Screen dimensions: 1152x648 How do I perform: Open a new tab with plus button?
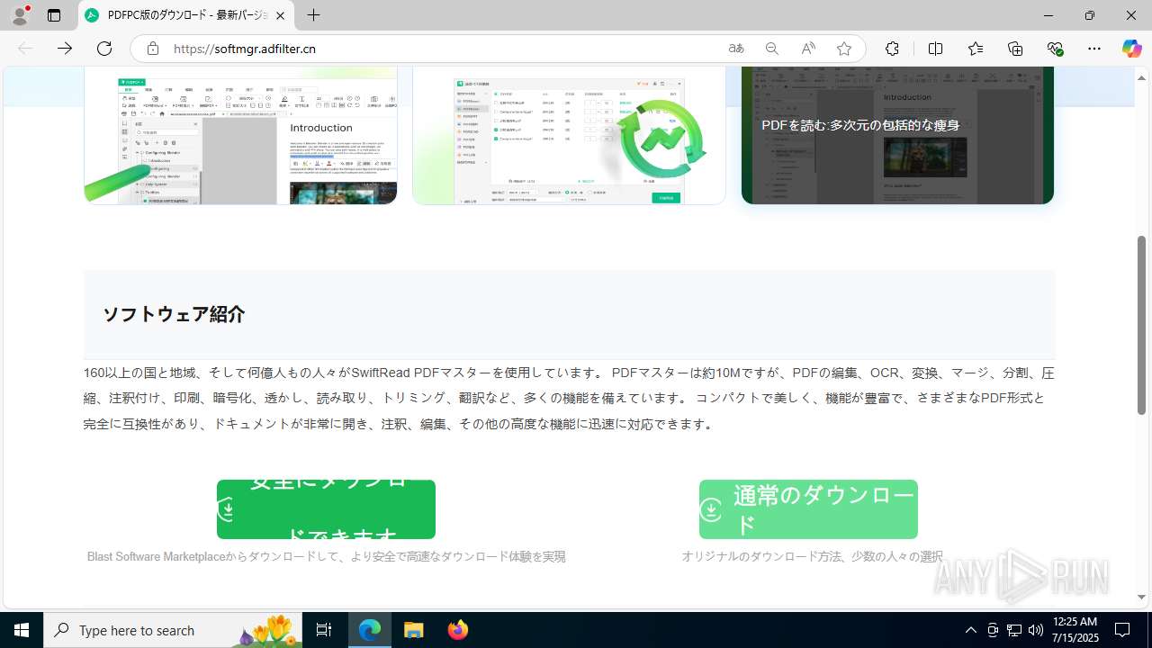click(313, 15)
